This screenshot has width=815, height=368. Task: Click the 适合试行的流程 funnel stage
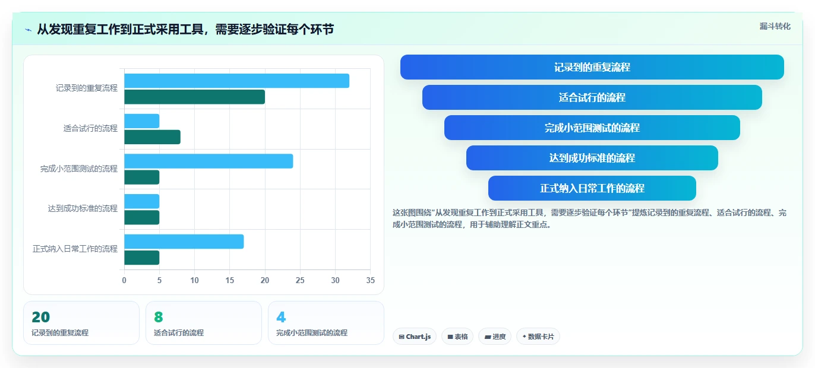coord(592,97)
